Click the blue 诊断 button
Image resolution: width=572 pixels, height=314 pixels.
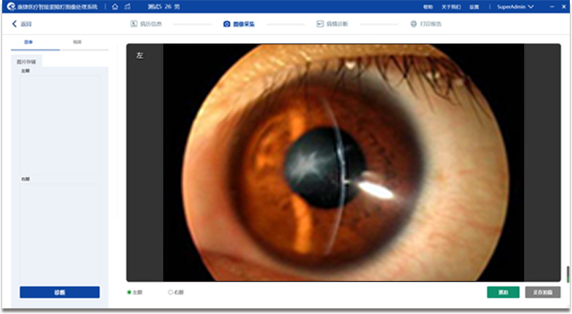60,292
